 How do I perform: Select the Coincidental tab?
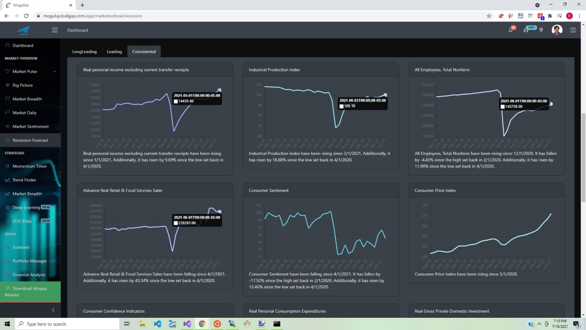point(144,51)
